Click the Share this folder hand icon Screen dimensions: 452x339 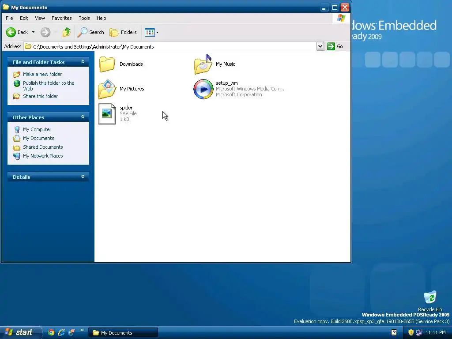[x=17, y=96]
